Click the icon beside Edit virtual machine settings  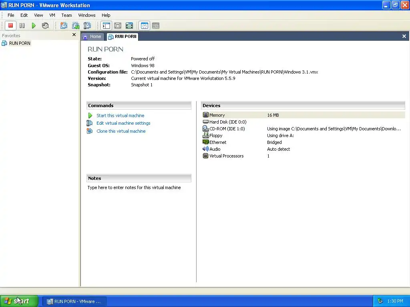coord(89,123)
